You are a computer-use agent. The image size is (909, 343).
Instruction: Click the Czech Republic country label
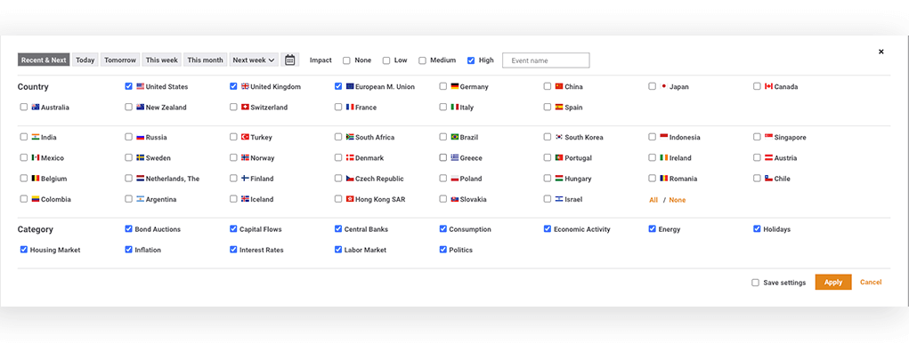point(380,179)
